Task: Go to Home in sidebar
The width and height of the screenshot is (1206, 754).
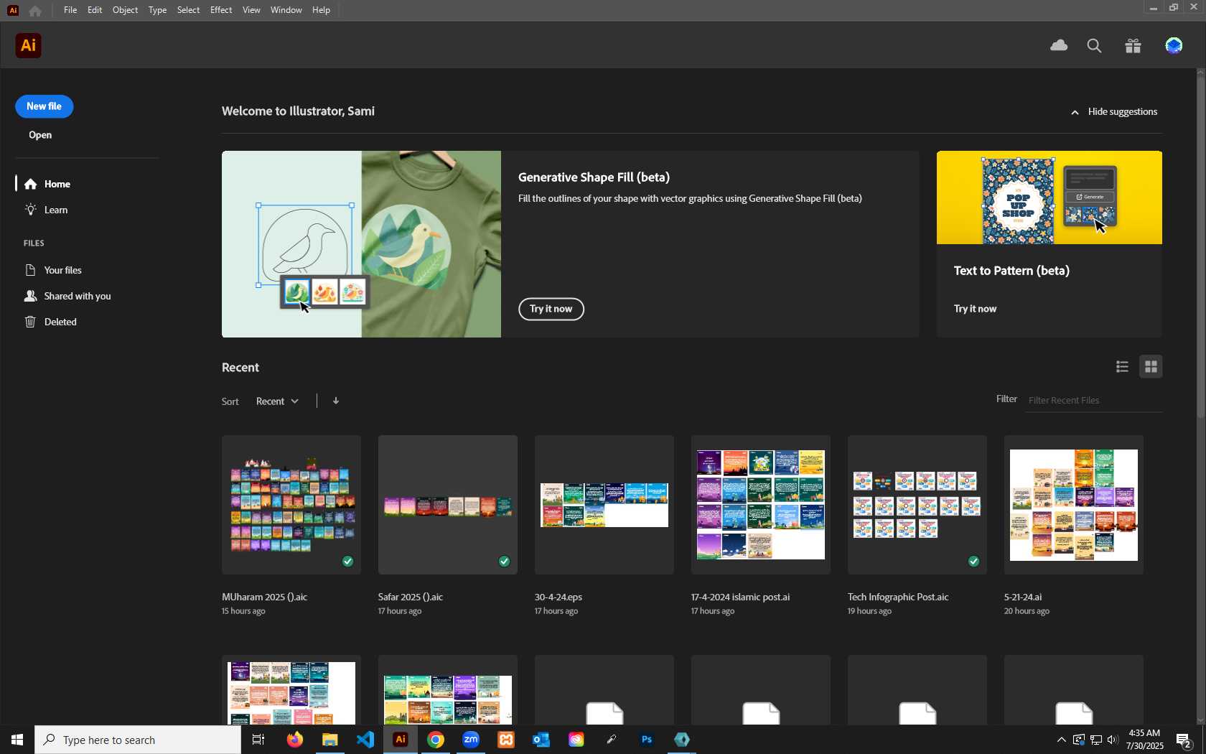Action: coord(47,184)
